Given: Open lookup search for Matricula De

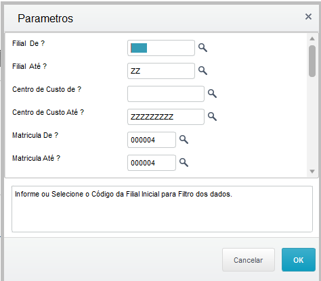Looking at the screenshot, I should (x=184, y=140).
